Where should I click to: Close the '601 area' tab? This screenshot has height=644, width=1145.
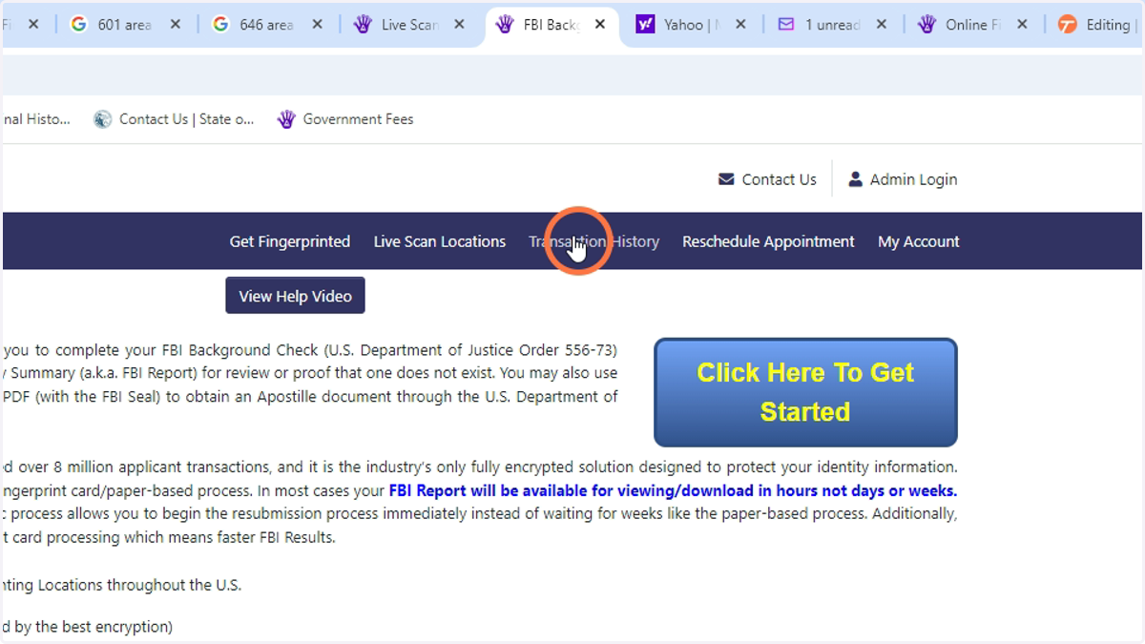(x=176, y=25)
